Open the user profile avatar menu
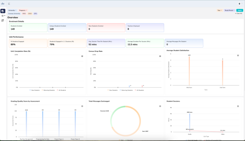Viewport: 245px width, 141px height. coord(239,4)
